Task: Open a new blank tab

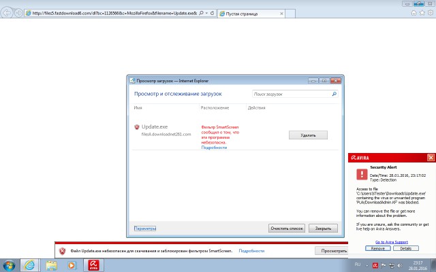Action: coord(290,14)
